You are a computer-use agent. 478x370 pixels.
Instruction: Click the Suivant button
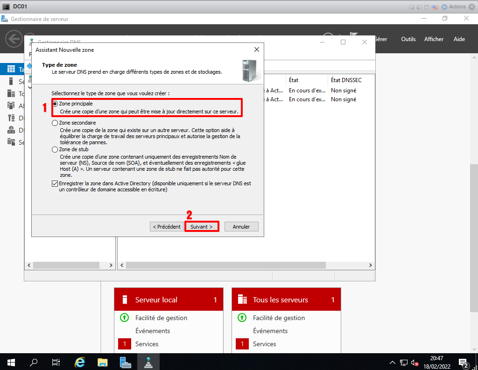[x=202, y=227]
